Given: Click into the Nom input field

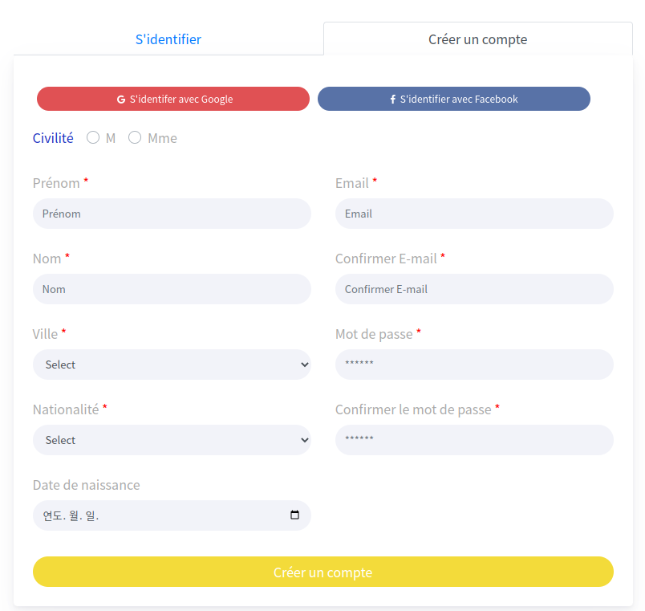Looking at the screenshot, I should coord(172,289).
